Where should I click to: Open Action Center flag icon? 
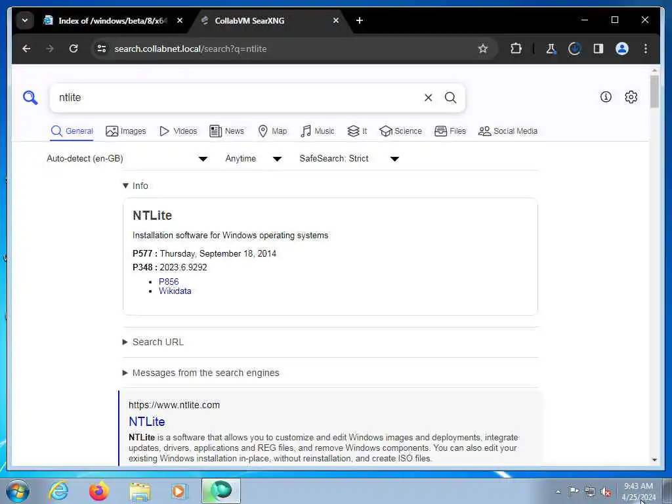click(x=574, y=491)
